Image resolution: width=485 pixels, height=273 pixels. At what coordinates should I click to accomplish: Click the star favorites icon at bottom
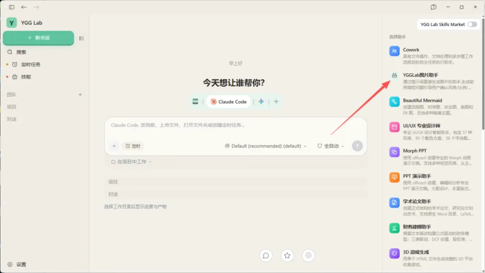tap(287, 256)
